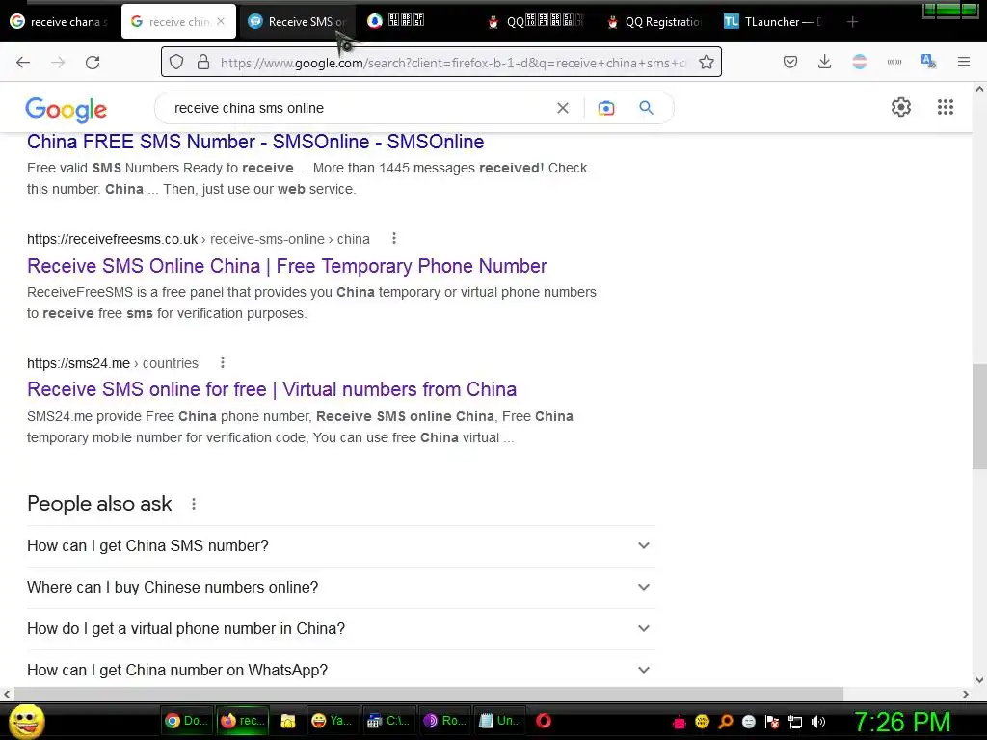
Task: Expand 'Where can I buy Chinese numbers online?'
Action: 341,587
